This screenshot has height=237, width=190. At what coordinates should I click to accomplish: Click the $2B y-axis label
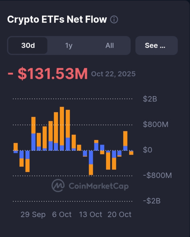click(150, 99)
